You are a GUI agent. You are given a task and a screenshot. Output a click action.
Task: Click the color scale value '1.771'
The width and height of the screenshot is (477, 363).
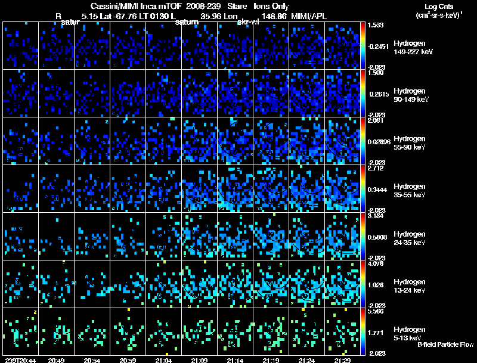376,333
